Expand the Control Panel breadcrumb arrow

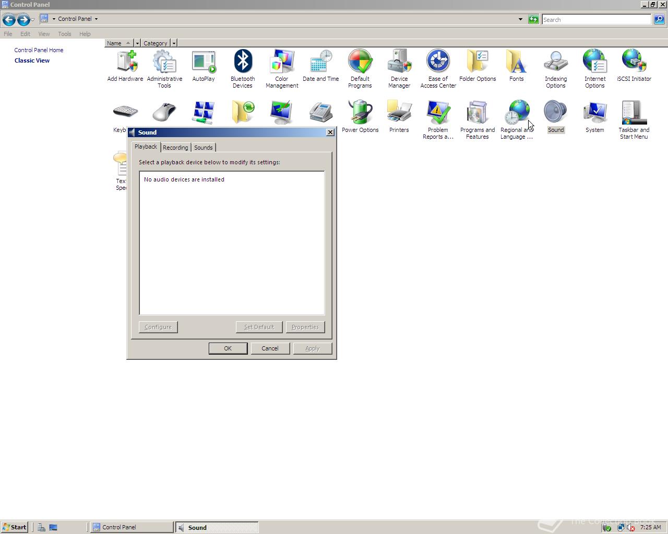coord(96,19)
